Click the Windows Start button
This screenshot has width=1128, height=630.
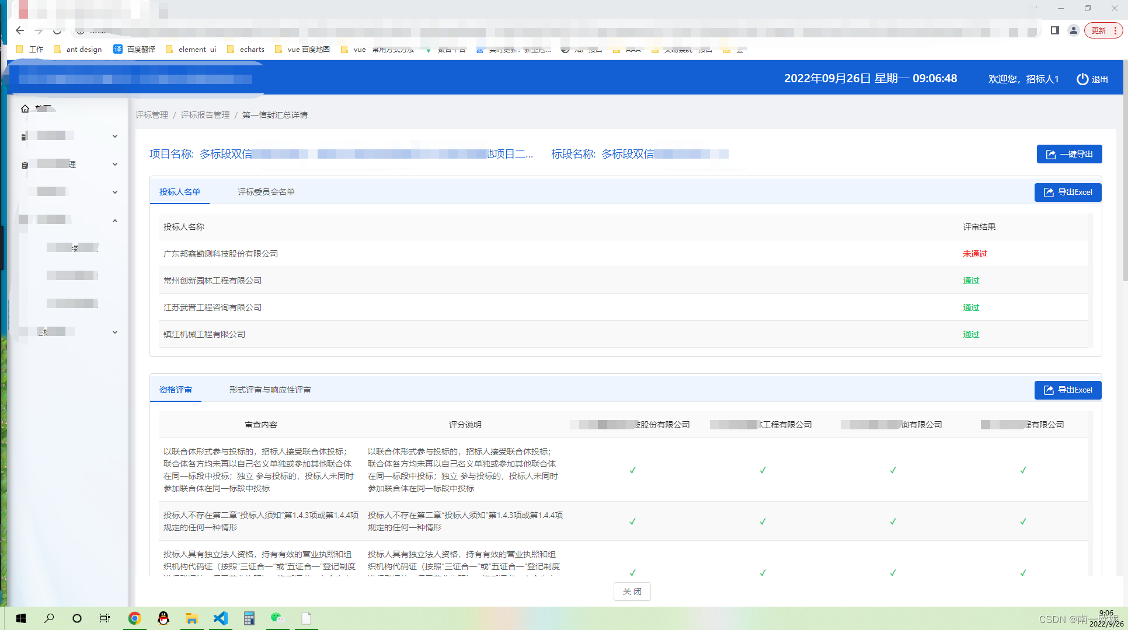(x=21, y=618)
